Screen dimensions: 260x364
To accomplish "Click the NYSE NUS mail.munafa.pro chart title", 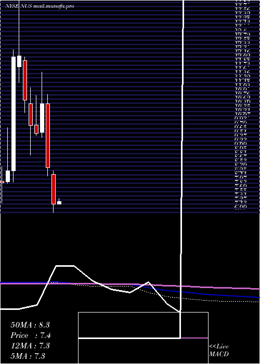I will (x=40, y=6).
